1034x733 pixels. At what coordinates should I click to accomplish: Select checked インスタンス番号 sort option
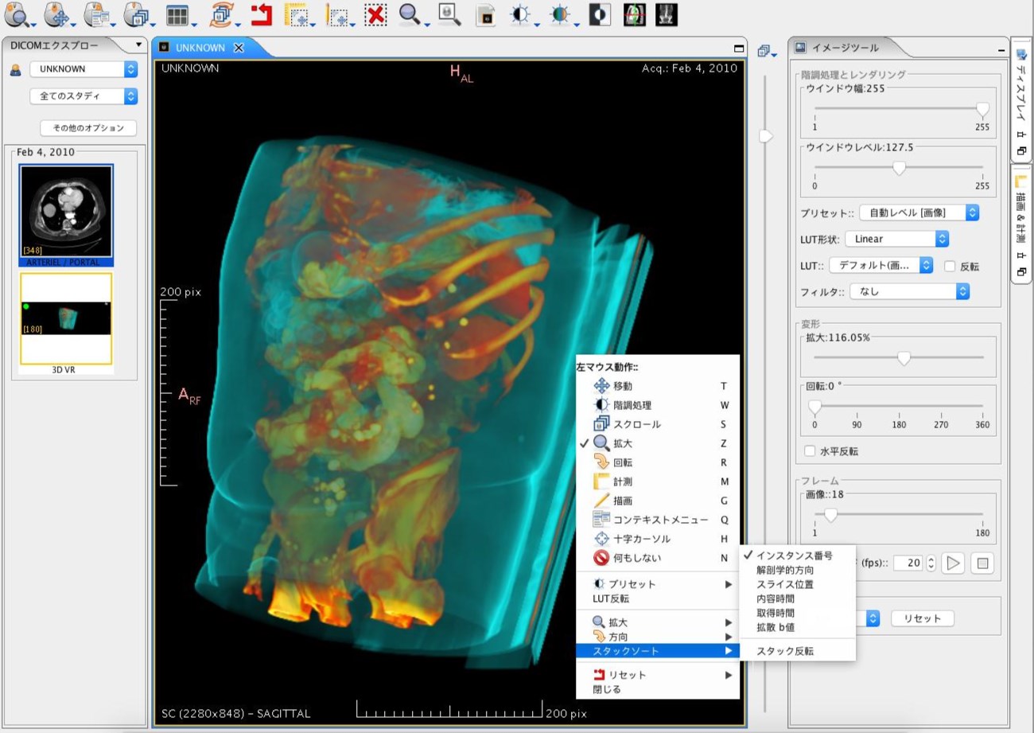pos(797,556)
